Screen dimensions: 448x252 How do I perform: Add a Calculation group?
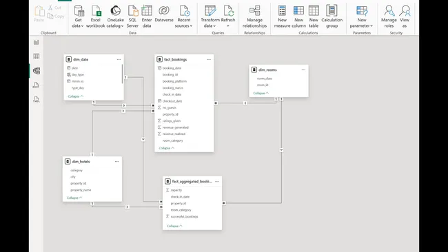(x=332, y=17)
